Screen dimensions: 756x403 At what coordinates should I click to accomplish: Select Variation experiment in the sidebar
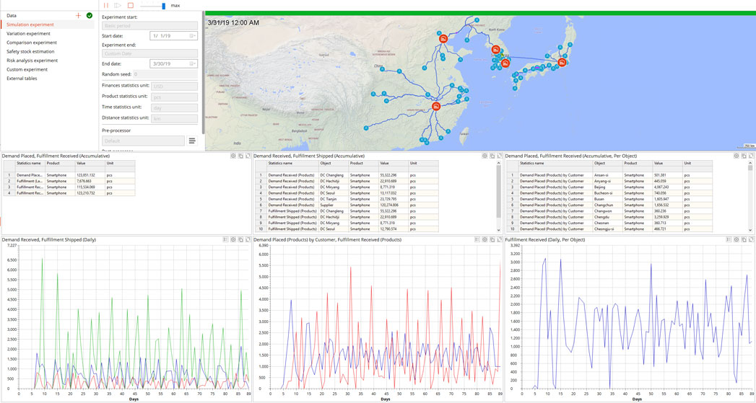28,34
